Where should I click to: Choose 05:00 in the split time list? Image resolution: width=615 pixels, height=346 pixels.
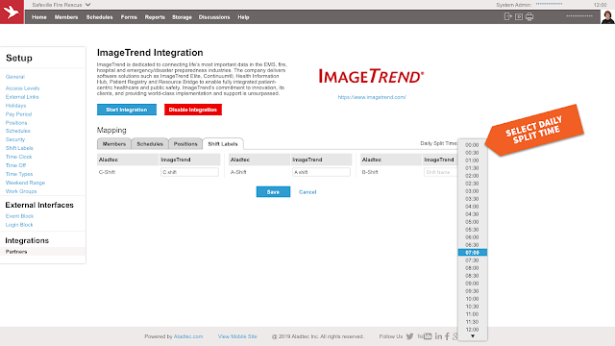click(472, 222)
